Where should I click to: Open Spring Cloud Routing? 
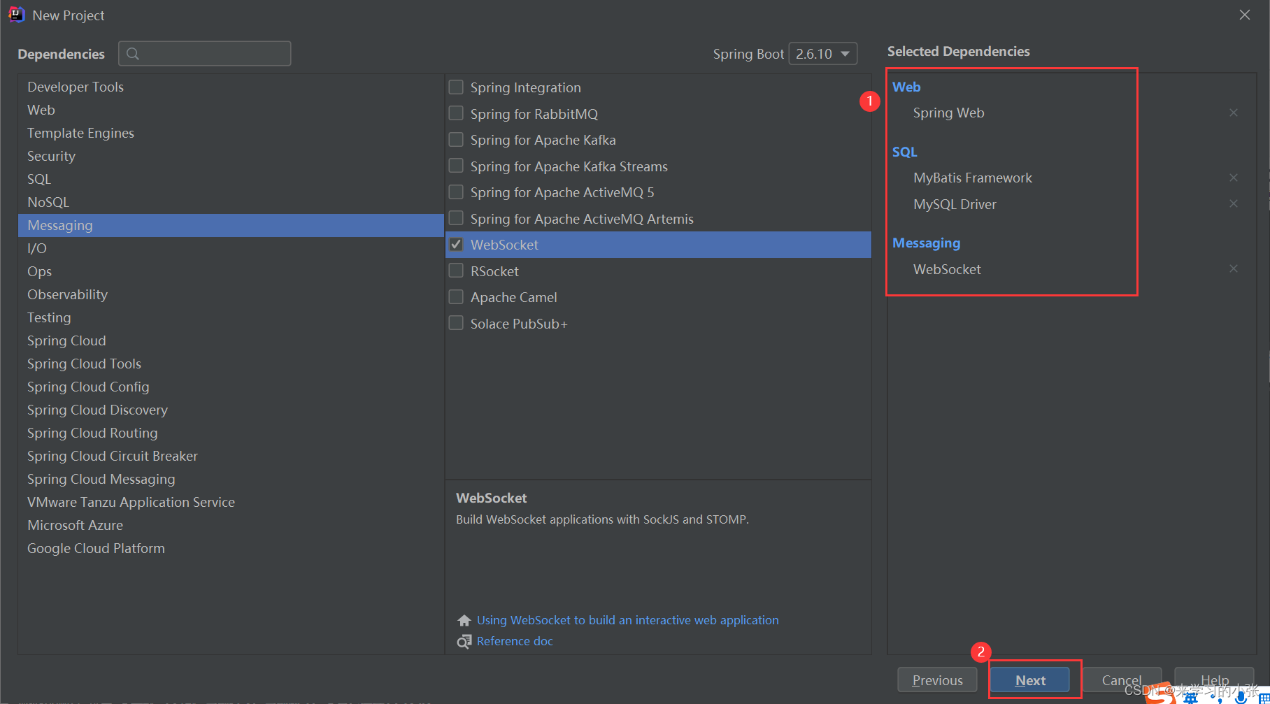(x=231, y=433)
